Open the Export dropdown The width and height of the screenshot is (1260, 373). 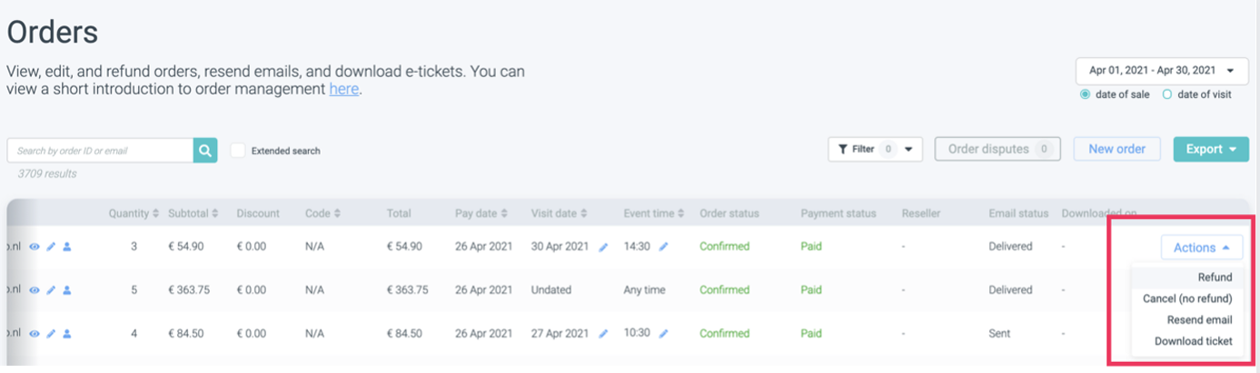pos(1210,149)
